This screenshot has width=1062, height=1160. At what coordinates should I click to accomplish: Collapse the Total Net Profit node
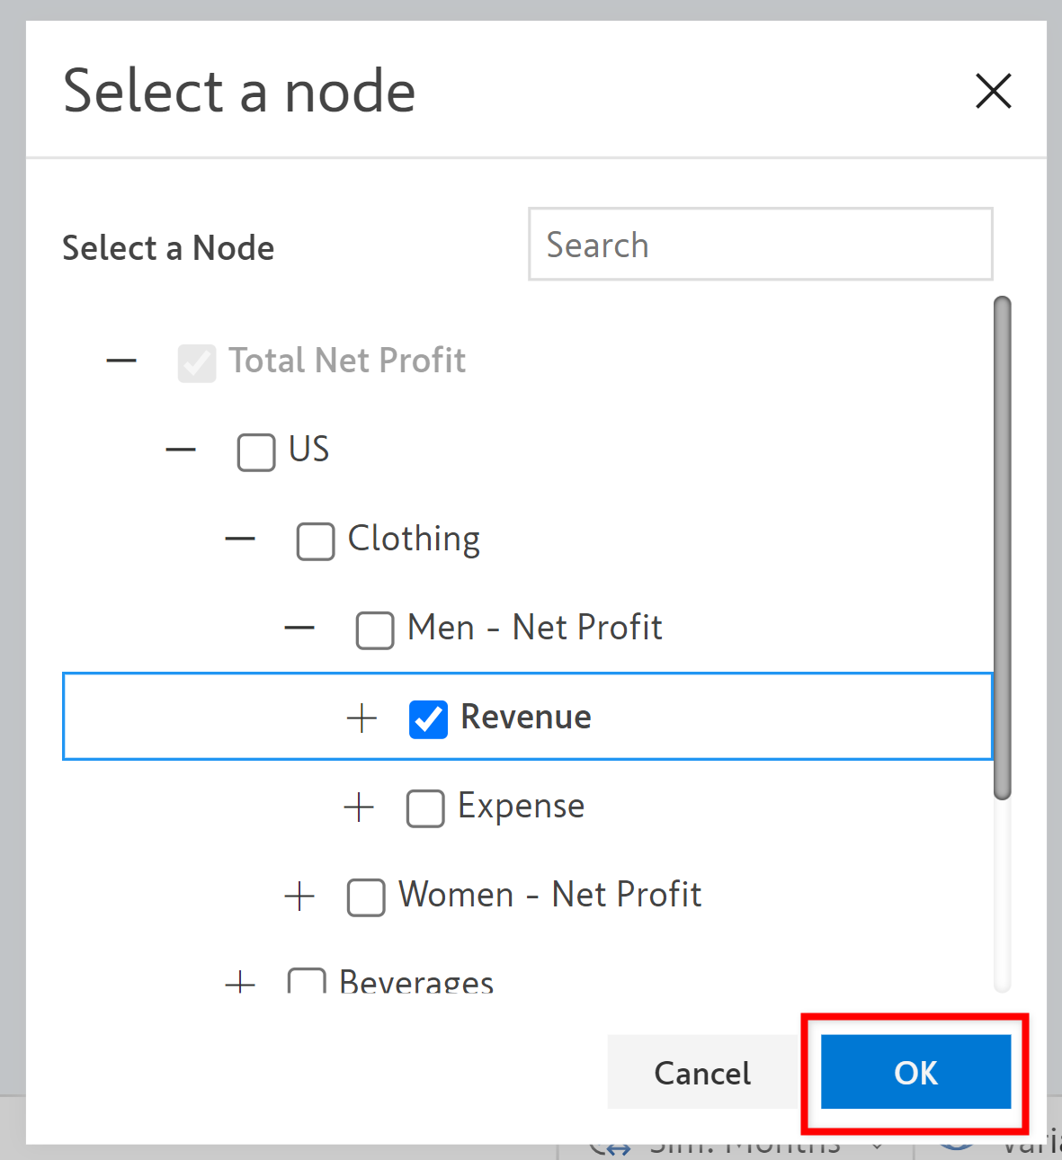tap(121, 361)
